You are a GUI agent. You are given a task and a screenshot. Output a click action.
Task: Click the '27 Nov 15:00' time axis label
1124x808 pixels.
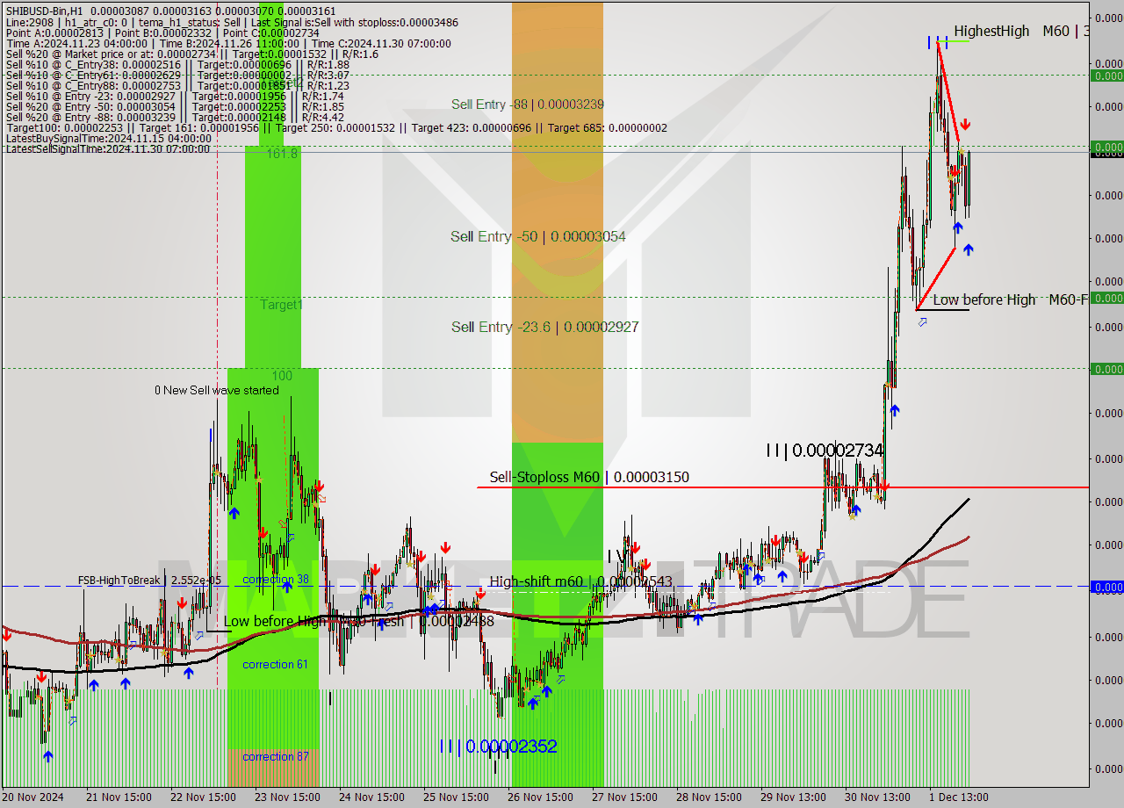pyautogui.click(x=624, y=797)
